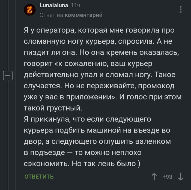
Task: Click the line starting «Я прикинула»
Action: pos(87,119)
